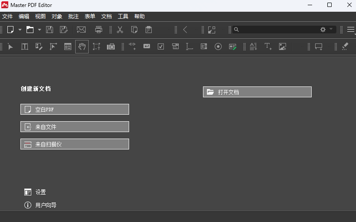Click the Save As icon
Image resolution: width=356 pixels, height=222 pixels.
[64, 30]
